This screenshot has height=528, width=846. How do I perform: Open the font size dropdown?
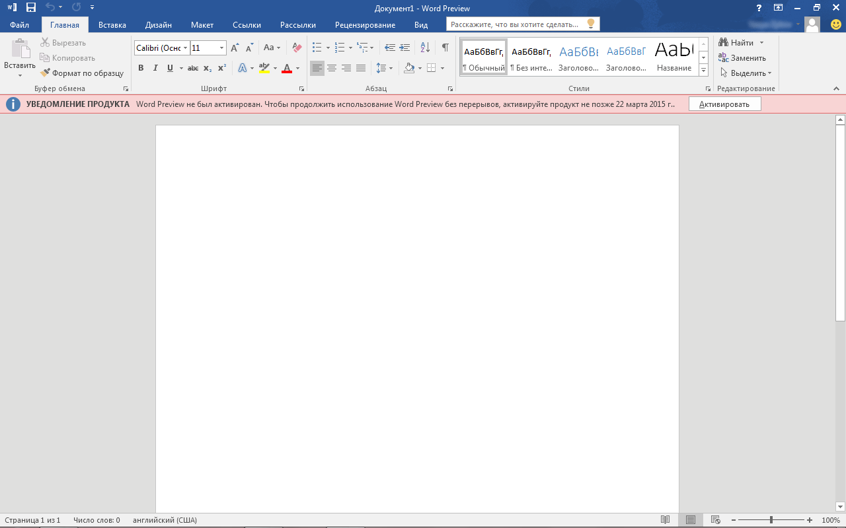pos(221,48)
